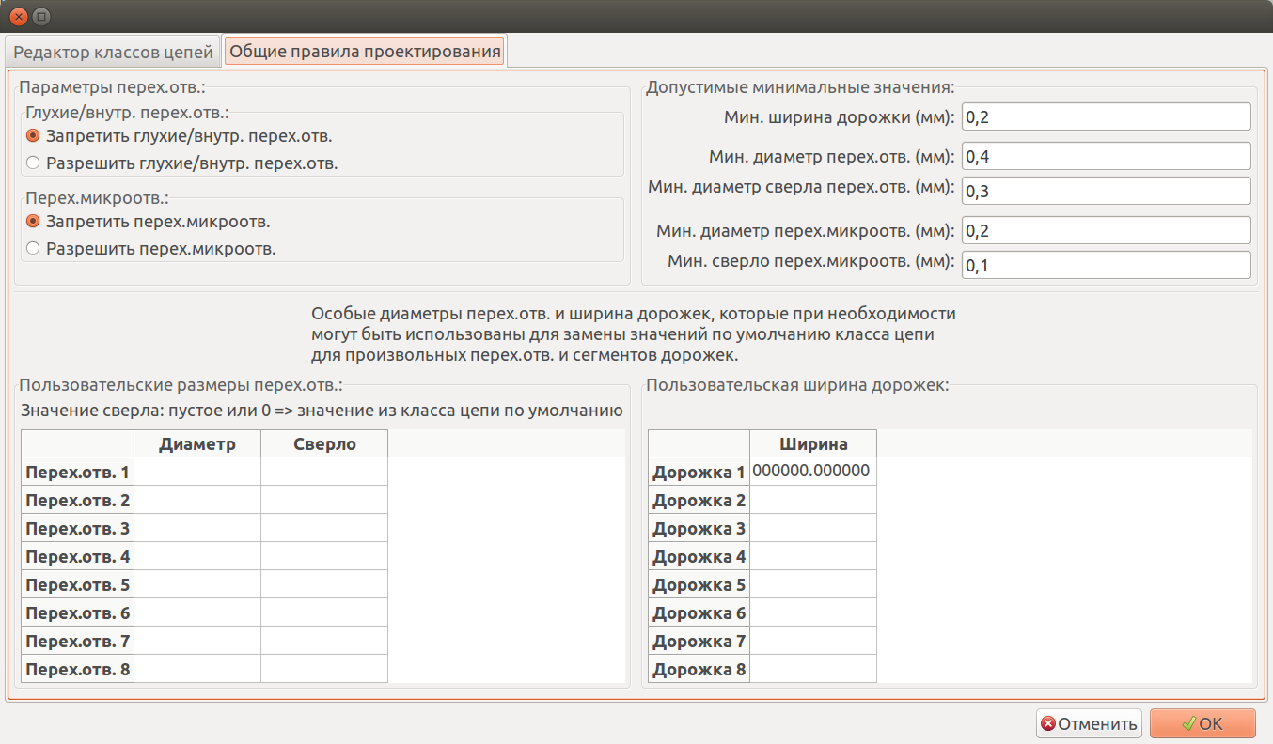Close the dialog with the window close icon
The width and height of the screenshot is (1273, 744).
[x=18, y=16]
